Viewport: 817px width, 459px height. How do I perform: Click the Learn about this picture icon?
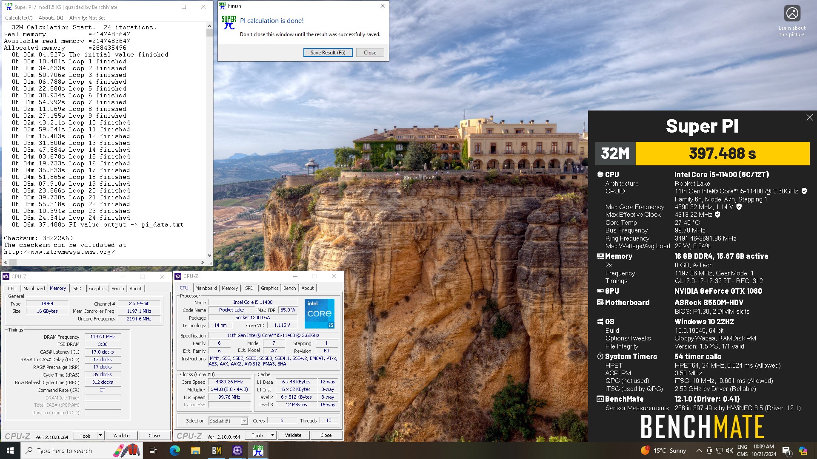tap(792, 14)
